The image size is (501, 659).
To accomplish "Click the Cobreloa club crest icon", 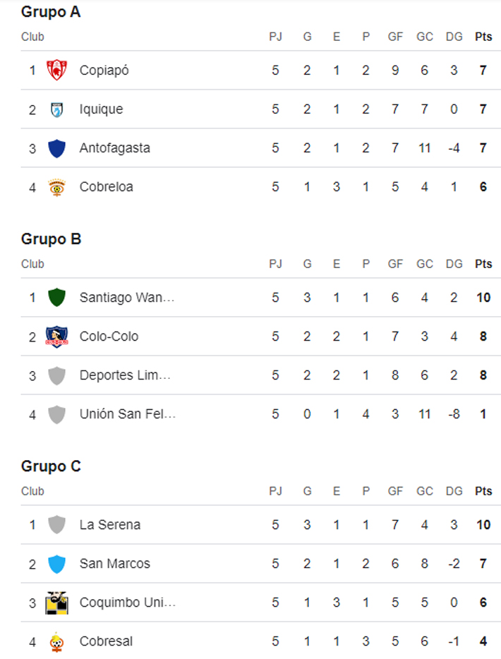I will coord(56,187).
